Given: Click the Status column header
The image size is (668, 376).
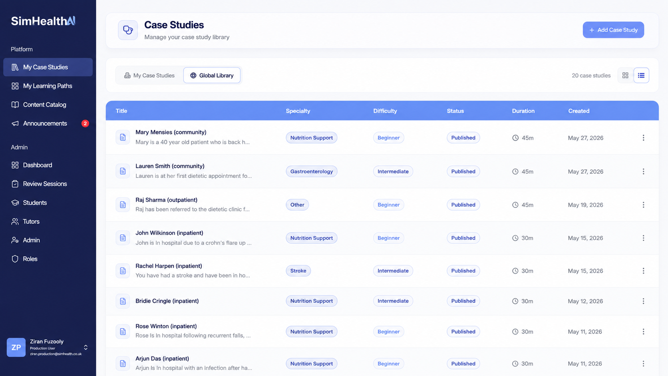Looking at the screenshot, I should (x=455, y=111).
